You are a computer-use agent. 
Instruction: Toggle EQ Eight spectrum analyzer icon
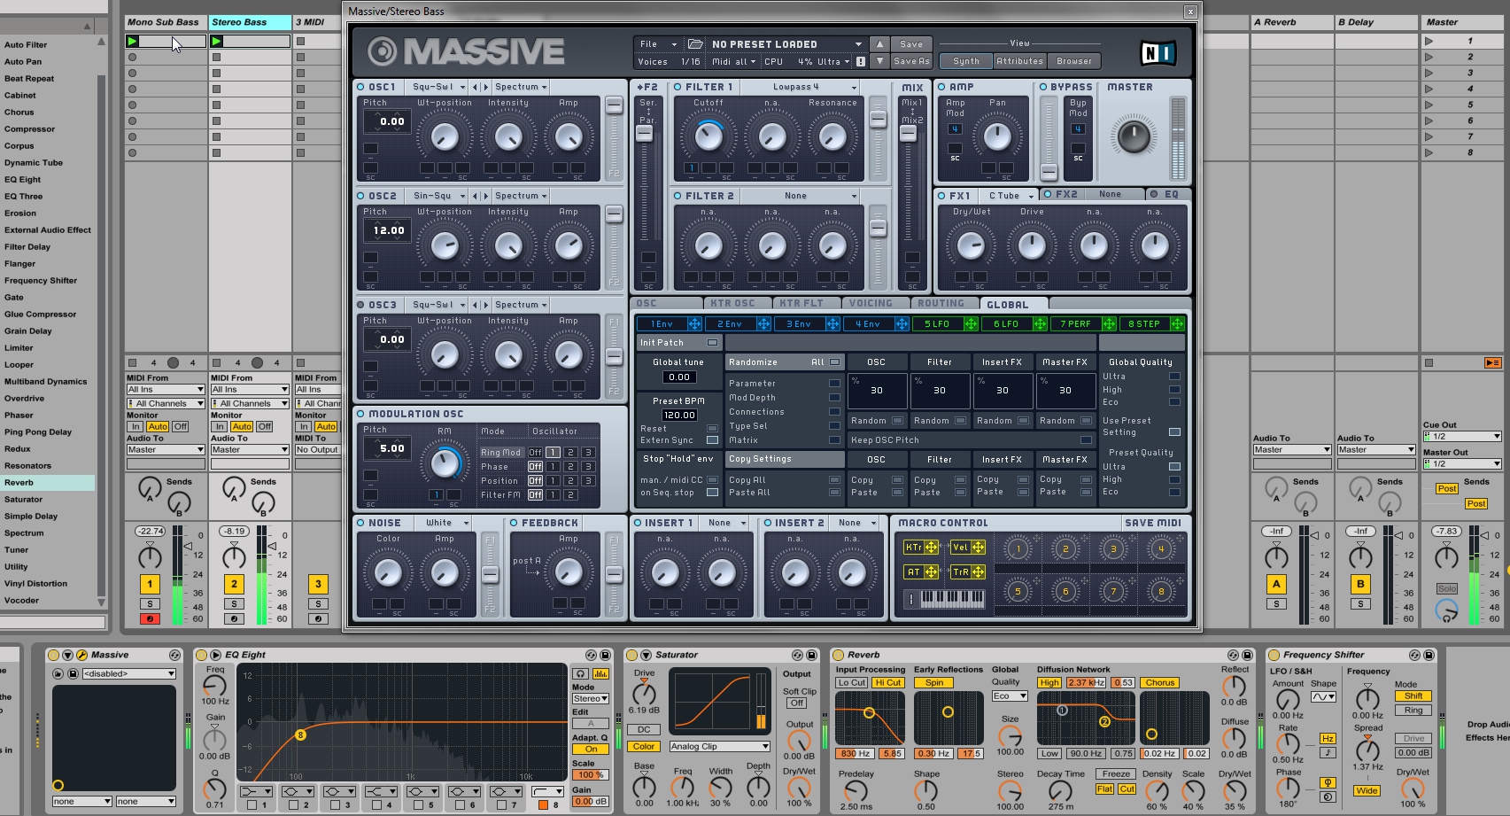click(x=600, y=674)
